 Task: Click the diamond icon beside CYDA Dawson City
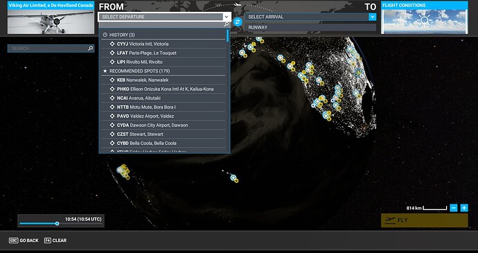(x=112, y=125)
